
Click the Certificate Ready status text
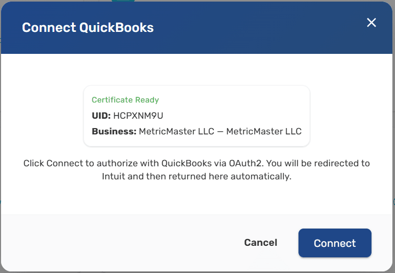coord(125,100)
